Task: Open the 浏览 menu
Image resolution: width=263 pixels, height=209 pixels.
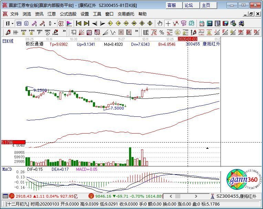Action: [27, 14]
